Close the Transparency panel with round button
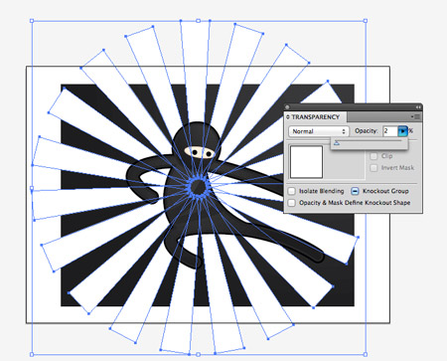Image resolution: width=447 pixels, height=361 pixels. click(287, 107)
